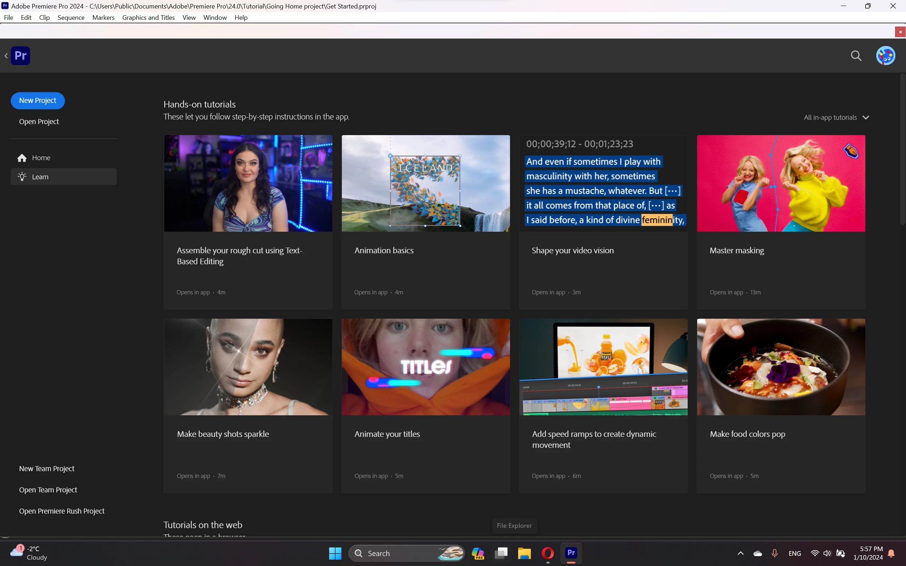906x566 pixels.
Task: Open the user profile avatar
Action: (x=885, y=56)
